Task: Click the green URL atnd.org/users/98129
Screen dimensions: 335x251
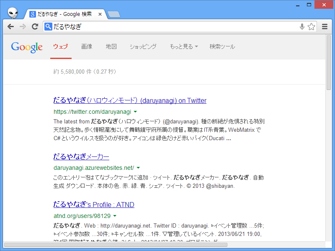Action: coord(82,216)
